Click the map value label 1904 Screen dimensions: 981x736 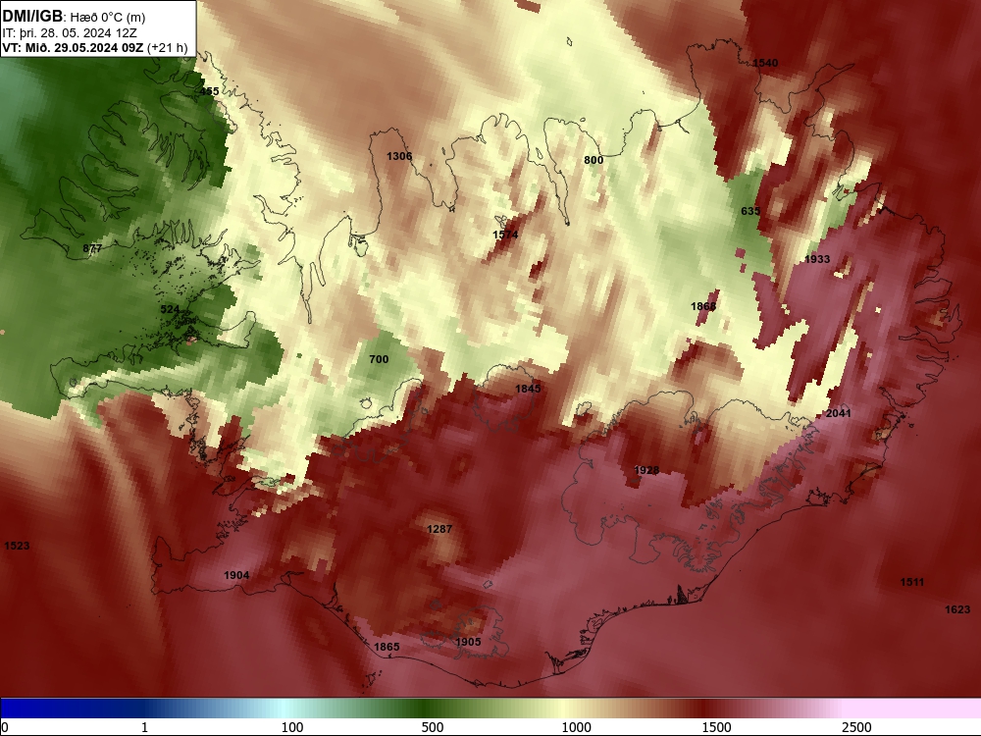click(236, 576)
